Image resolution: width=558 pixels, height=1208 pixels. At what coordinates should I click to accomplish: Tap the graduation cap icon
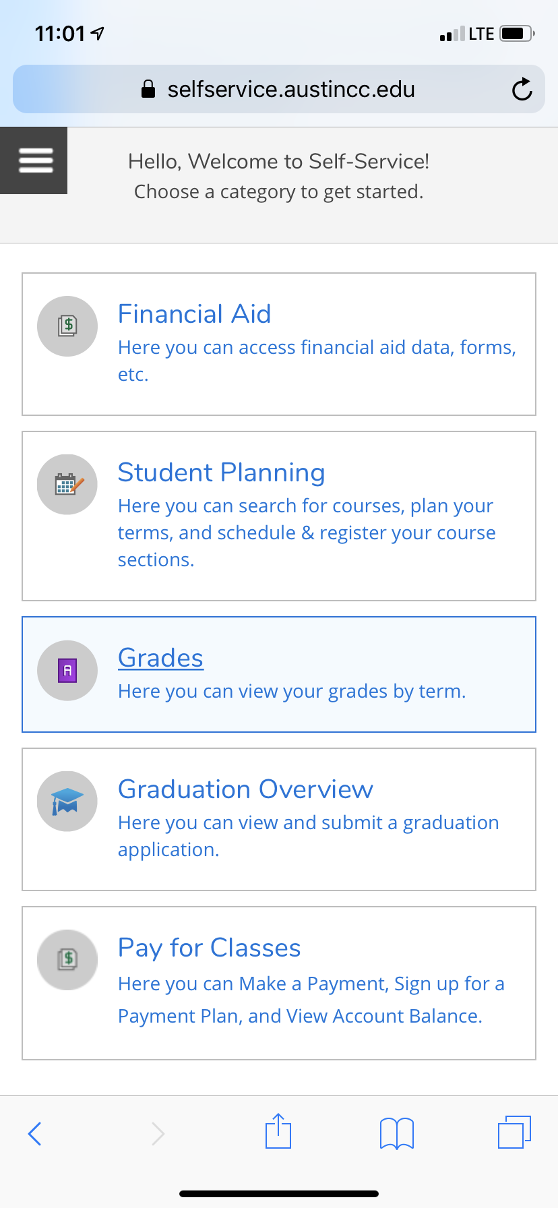point(67,802)
